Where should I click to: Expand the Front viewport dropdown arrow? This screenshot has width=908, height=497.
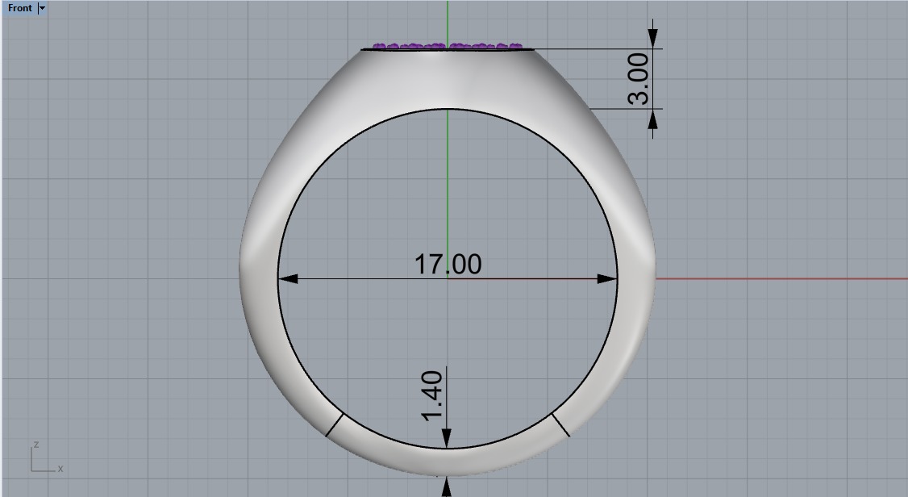(x=42, y=8)
